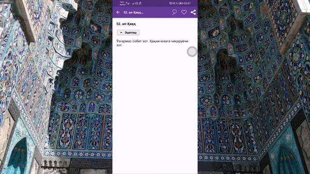Tap the battery percentage in status bar
The height and width of the screenshot is (174, 310).
[175, 3]
